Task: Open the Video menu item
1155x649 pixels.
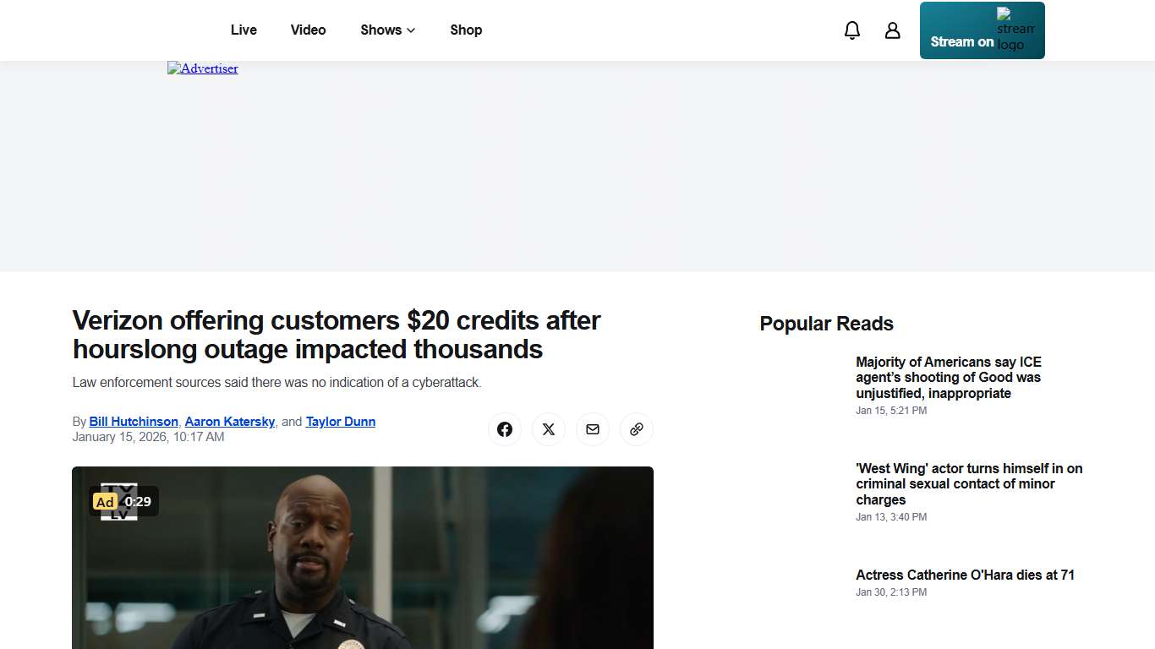Action: click(308, 30)
